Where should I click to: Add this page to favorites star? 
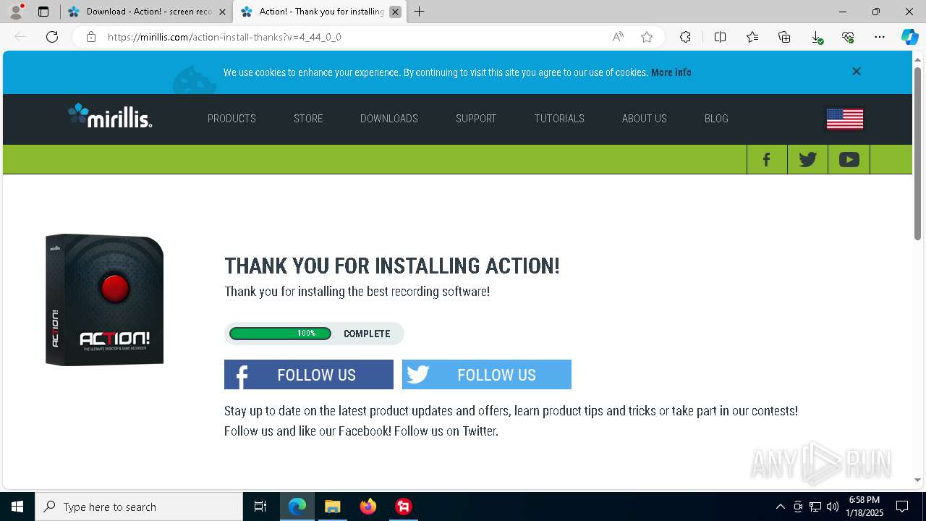(647, 37)
